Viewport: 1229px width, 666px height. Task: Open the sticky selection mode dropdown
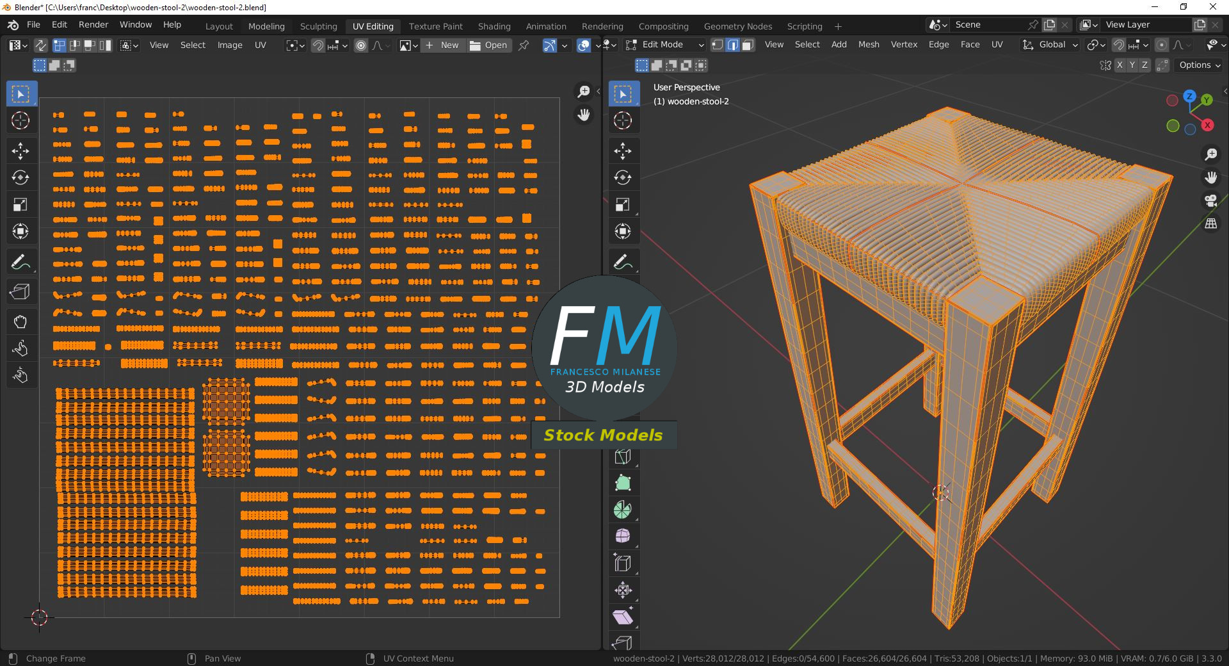pos(129,45)
